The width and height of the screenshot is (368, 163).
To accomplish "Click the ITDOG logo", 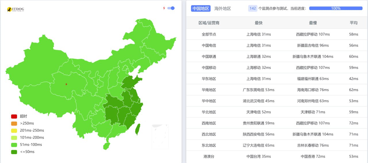I will click(16, 9).
